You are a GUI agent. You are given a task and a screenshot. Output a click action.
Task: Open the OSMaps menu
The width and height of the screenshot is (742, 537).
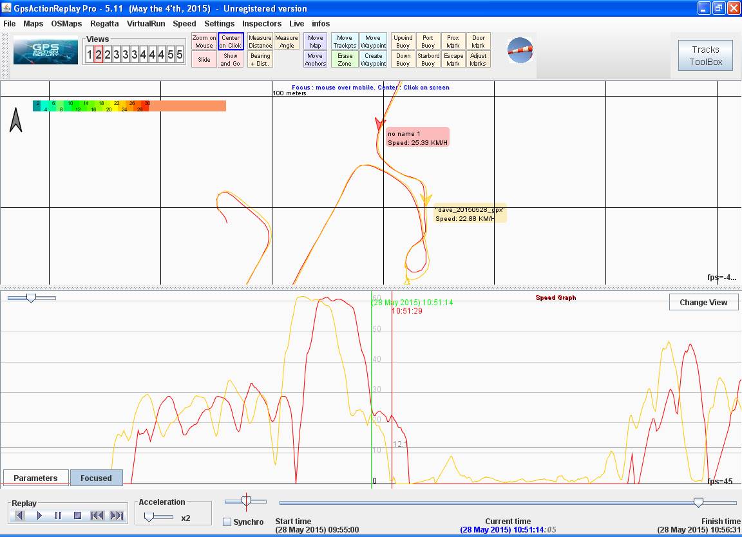pos(67,24)
